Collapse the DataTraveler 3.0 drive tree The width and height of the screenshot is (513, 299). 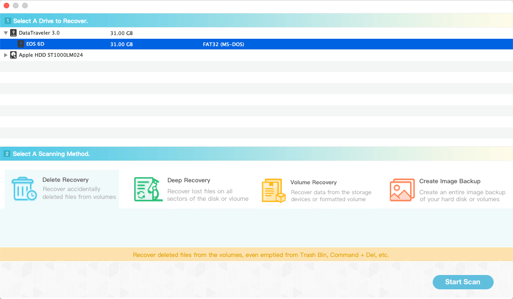6,33
